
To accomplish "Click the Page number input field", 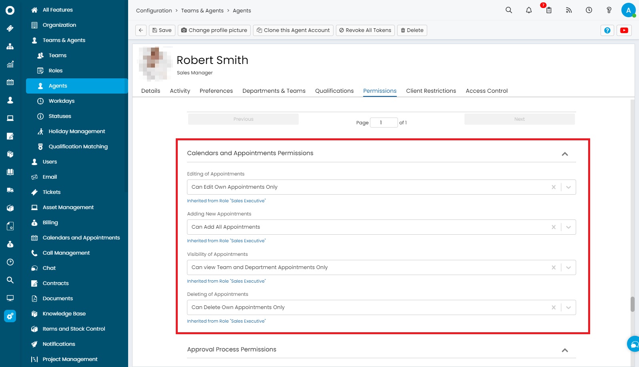I will [x=383, y=122].
